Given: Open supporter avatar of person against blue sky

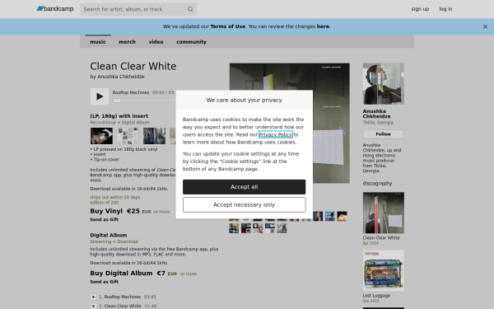Looking at the screenshot, I should 330,216.
